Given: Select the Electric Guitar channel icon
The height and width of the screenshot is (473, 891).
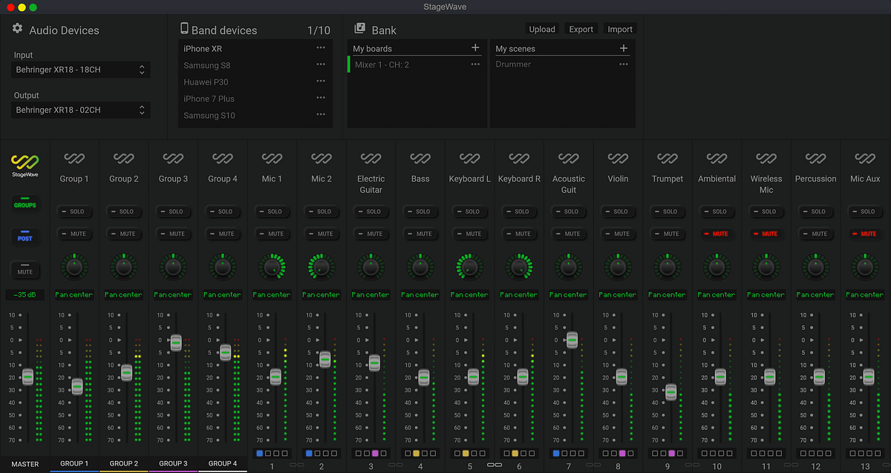Looking at the screenshot, I should point(371,159).
